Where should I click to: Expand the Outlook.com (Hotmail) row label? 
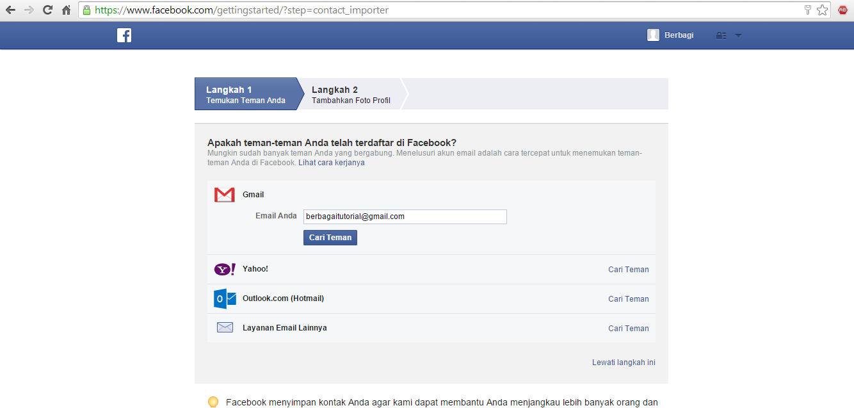tap(284, 298)
